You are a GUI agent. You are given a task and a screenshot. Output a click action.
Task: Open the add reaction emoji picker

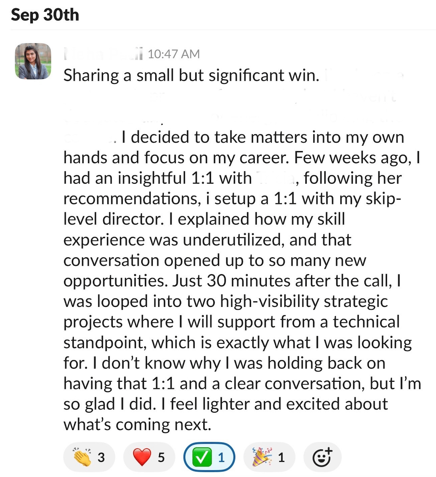[x=322, y=457]
